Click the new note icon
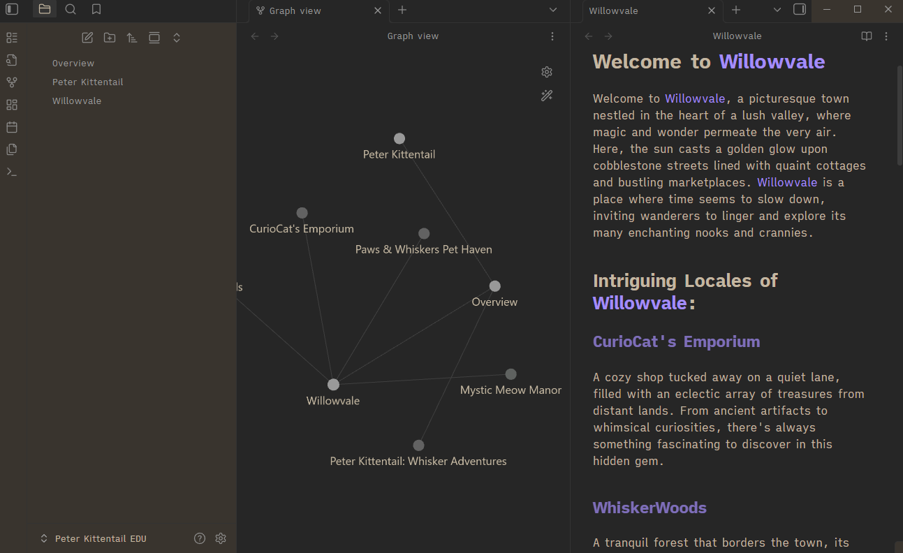The image size is (903, 553). tap(87, 38)
